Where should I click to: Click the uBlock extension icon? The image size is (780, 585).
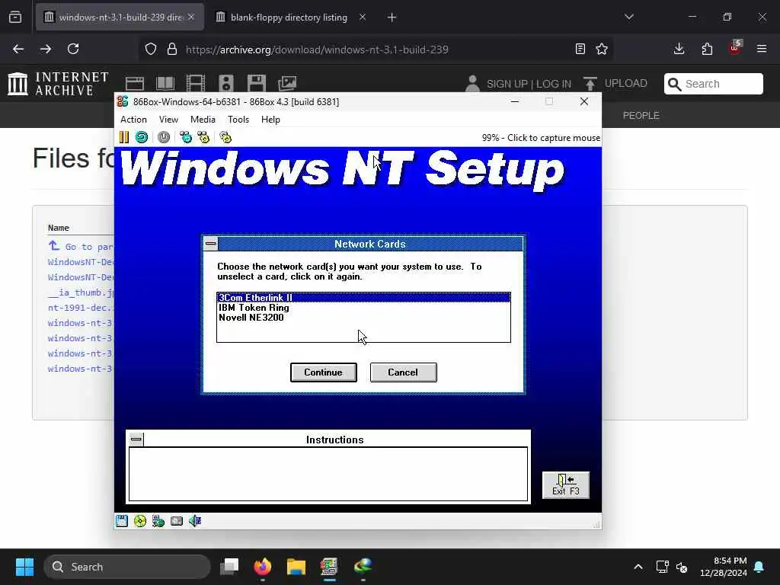click(x=735, y=48)
